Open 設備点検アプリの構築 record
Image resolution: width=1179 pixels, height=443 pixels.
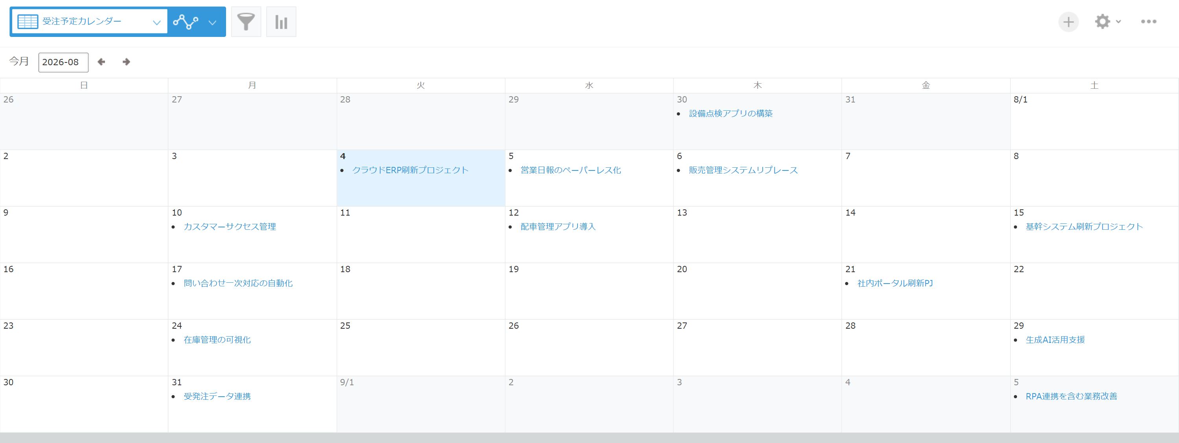coord(730,113)
